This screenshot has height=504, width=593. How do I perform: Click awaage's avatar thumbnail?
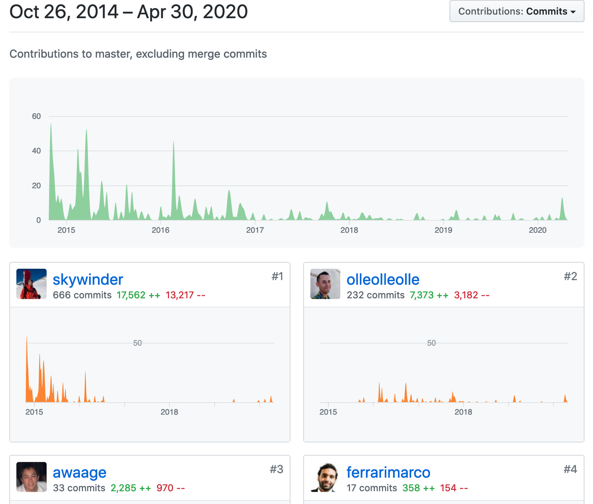31,477
